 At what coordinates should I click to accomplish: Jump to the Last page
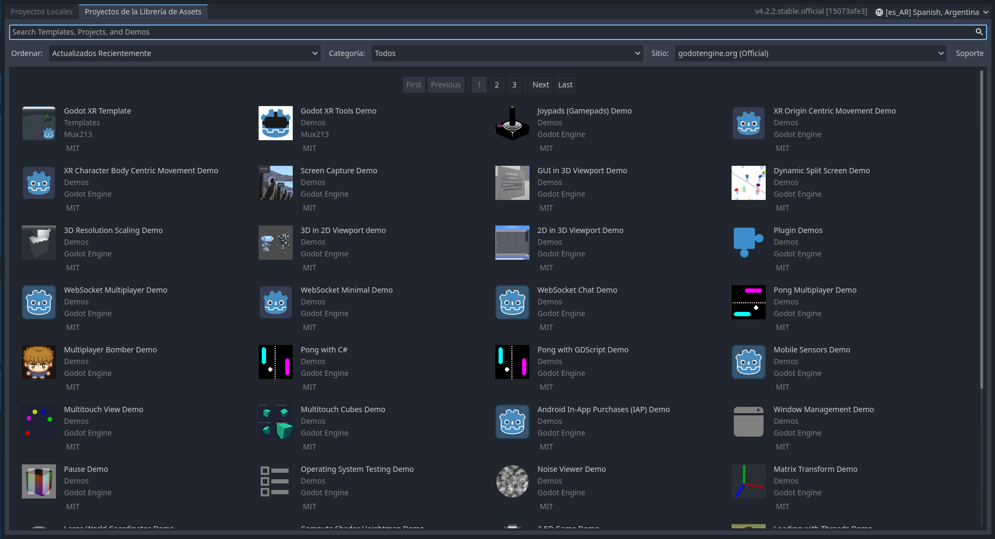tap(565, 85)
